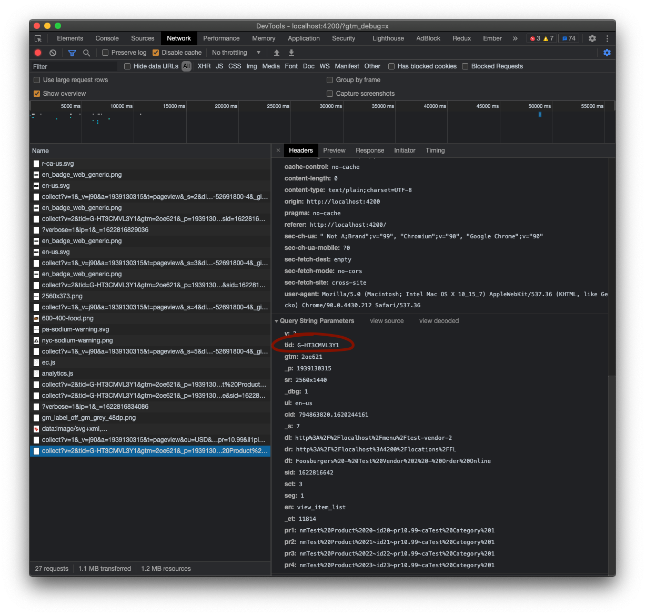Enable Use large request rows
This screenshot has width=645, height=615.
tap(37, 80)
